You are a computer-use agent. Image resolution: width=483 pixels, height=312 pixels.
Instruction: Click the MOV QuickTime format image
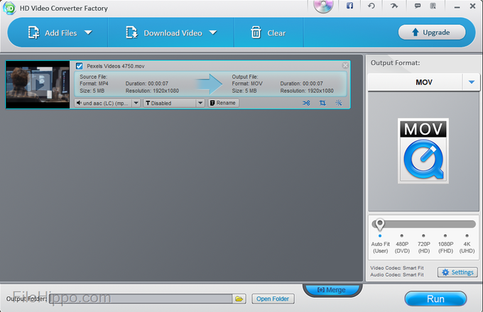click(x=423, y=151)
